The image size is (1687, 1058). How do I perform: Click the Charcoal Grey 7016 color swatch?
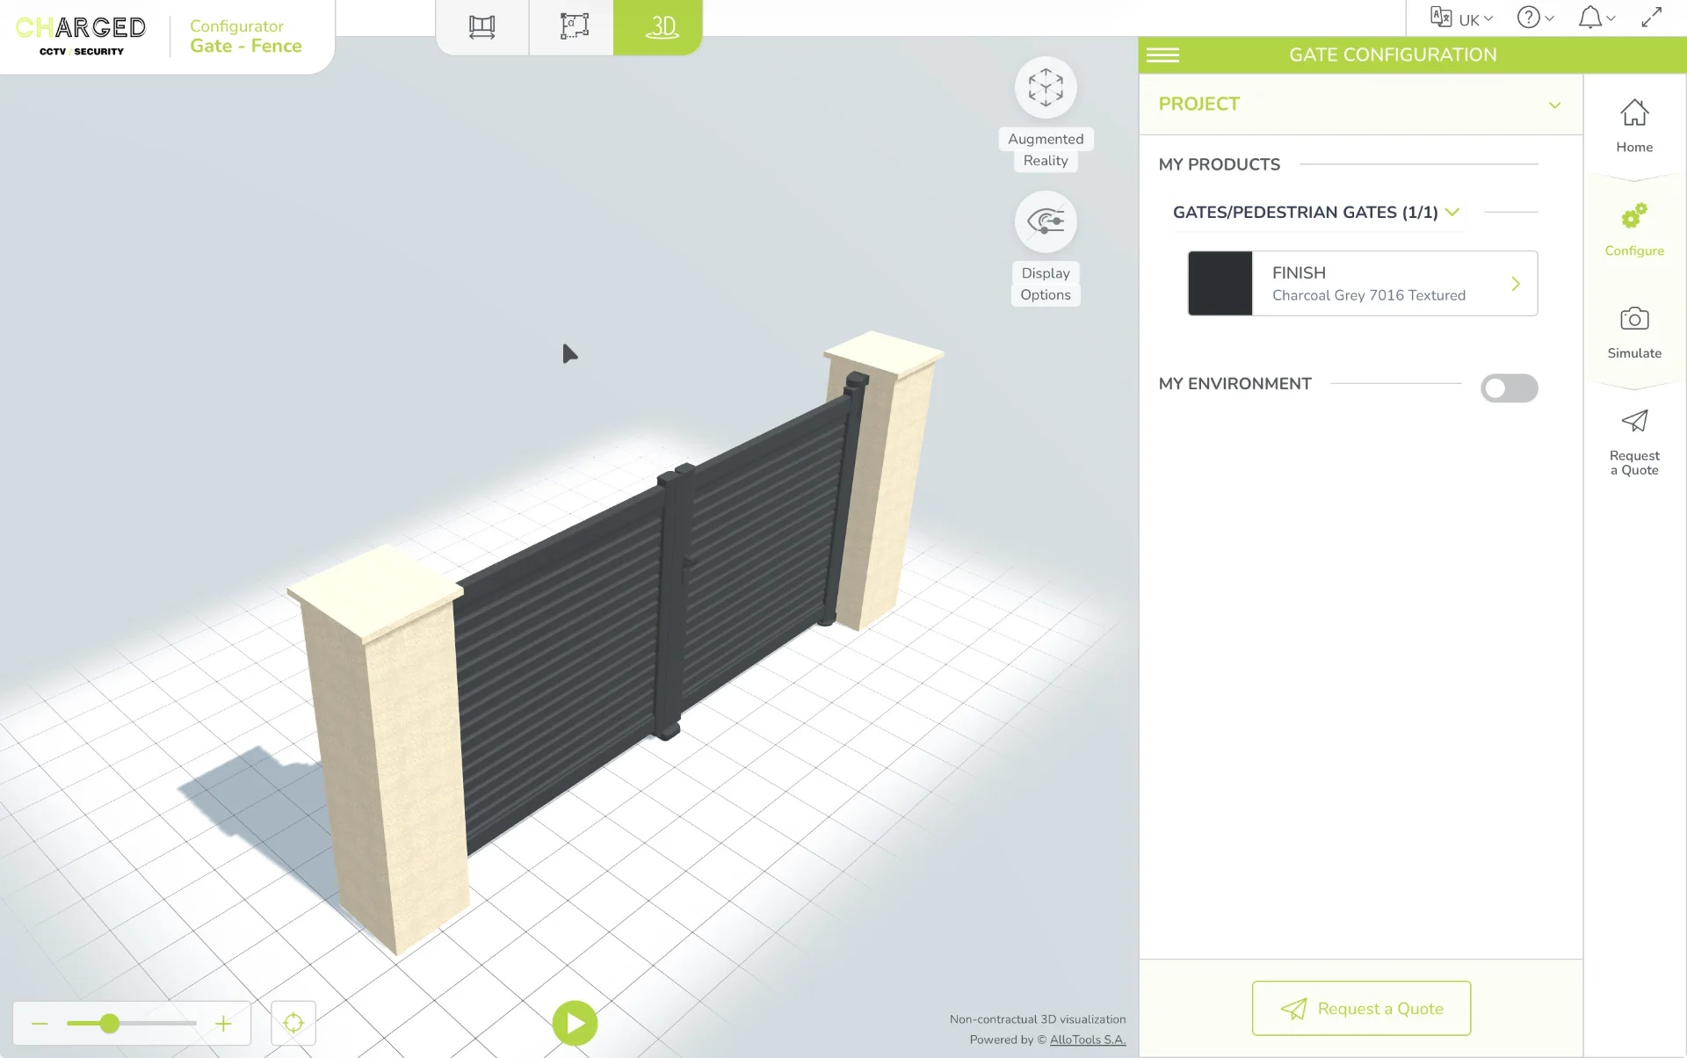point(1220,283)
